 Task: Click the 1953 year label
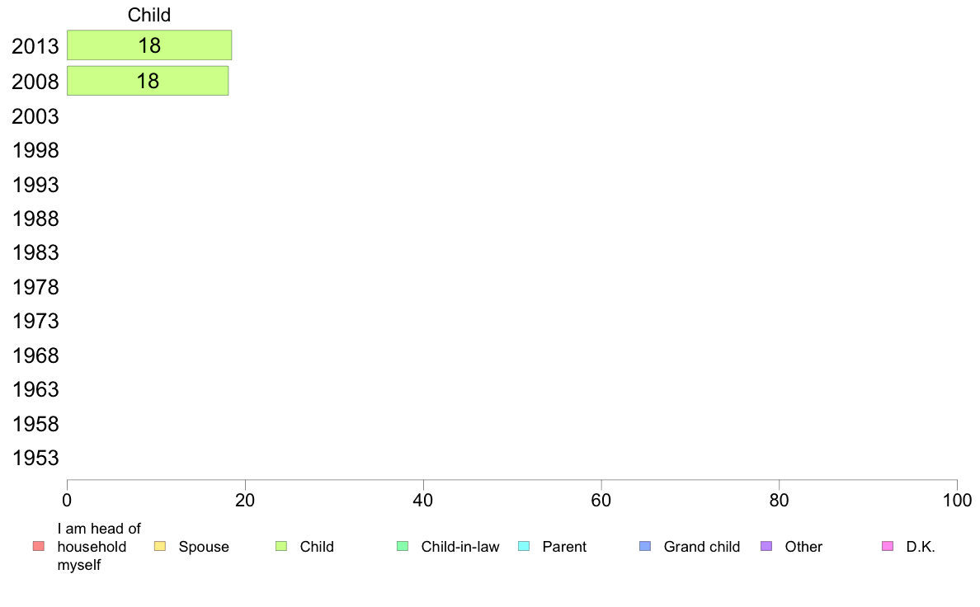click(35, 459)
